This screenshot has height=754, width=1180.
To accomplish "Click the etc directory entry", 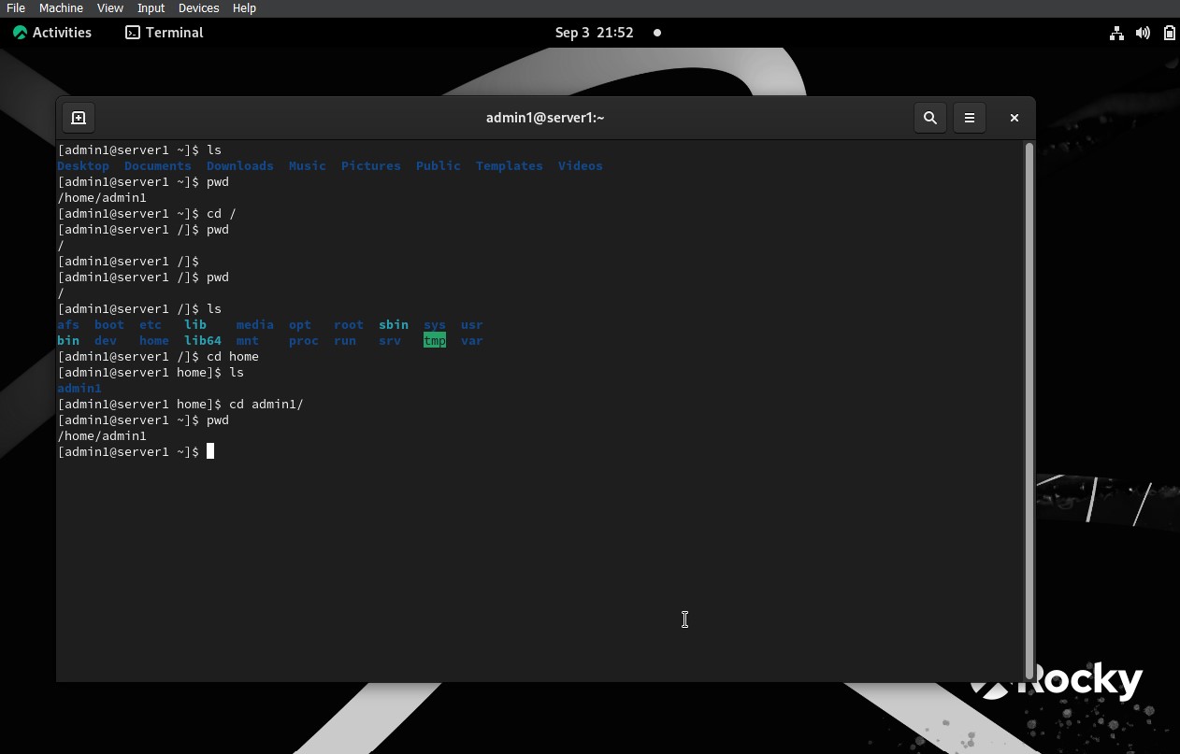I will (151, 325).
